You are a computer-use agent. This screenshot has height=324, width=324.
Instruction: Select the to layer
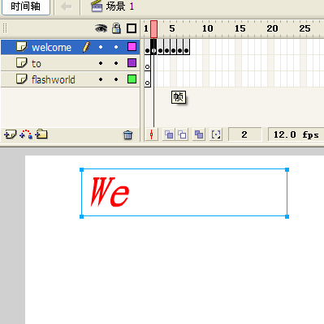71,63
